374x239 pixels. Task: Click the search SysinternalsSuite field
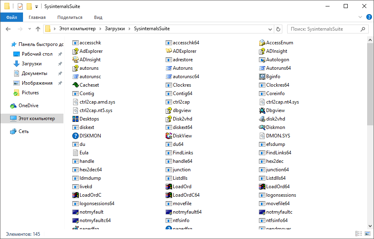(328, 29)
